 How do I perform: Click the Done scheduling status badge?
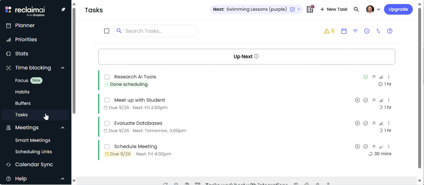[127, 84]
